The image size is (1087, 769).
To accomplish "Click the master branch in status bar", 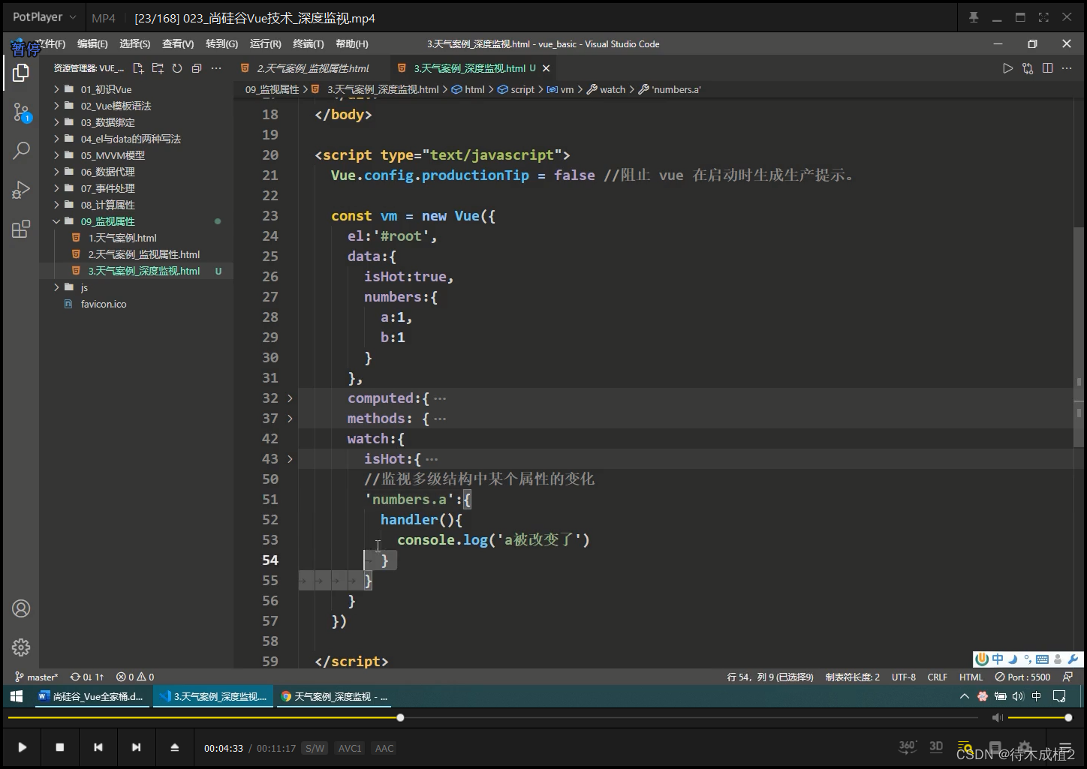I will 36,677.
